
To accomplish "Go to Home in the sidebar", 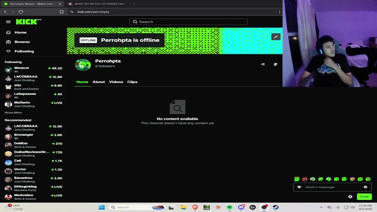I will click(x=16, y=32).
